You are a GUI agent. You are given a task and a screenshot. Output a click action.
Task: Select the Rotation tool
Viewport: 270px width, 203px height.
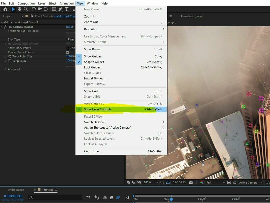(x=33, y=9)
